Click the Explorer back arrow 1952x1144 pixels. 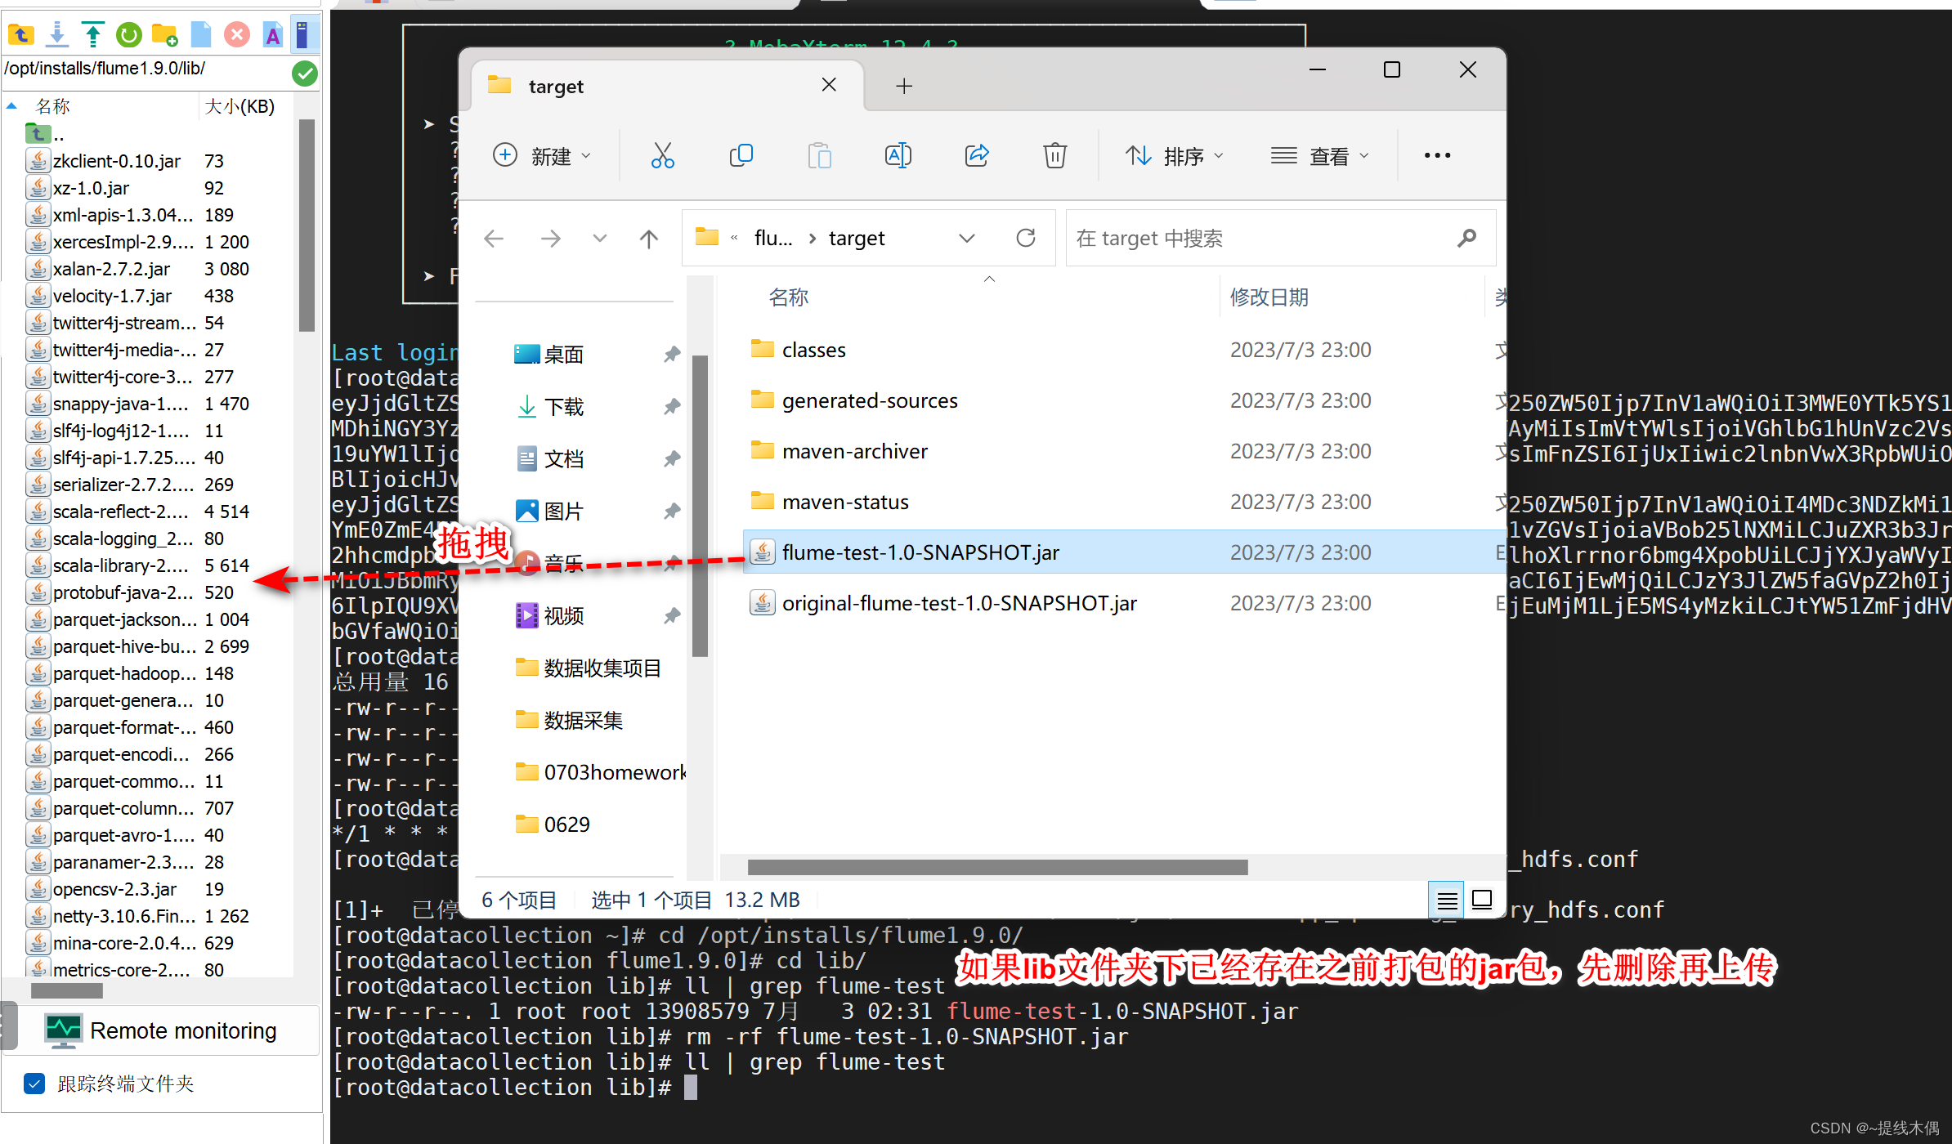pyautogui.click(x=494, y=239)
